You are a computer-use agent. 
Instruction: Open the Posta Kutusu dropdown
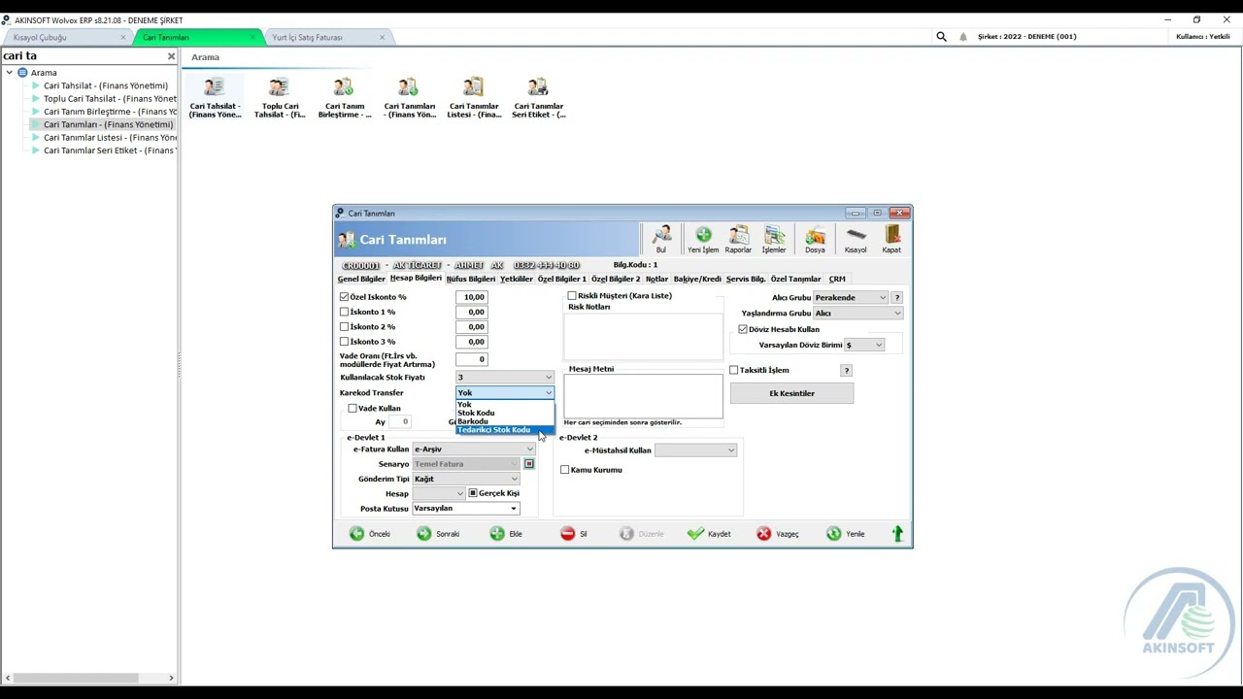(x=466, y=508)
